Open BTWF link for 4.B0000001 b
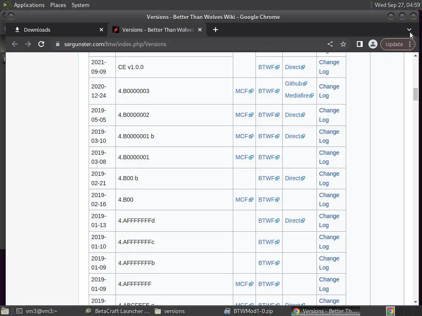422x316 pixels. click(269, 136)
